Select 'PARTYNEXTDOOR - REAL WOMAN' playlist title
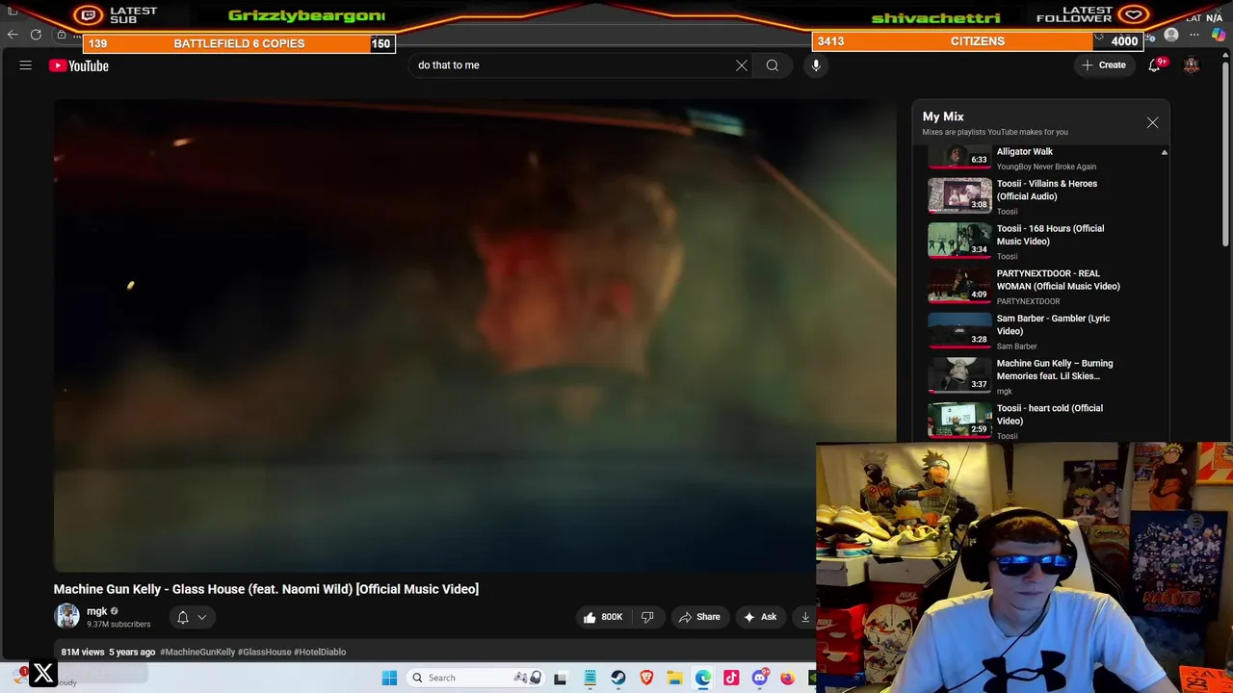The image size is (1233, 693). [x=1058, y=279]
